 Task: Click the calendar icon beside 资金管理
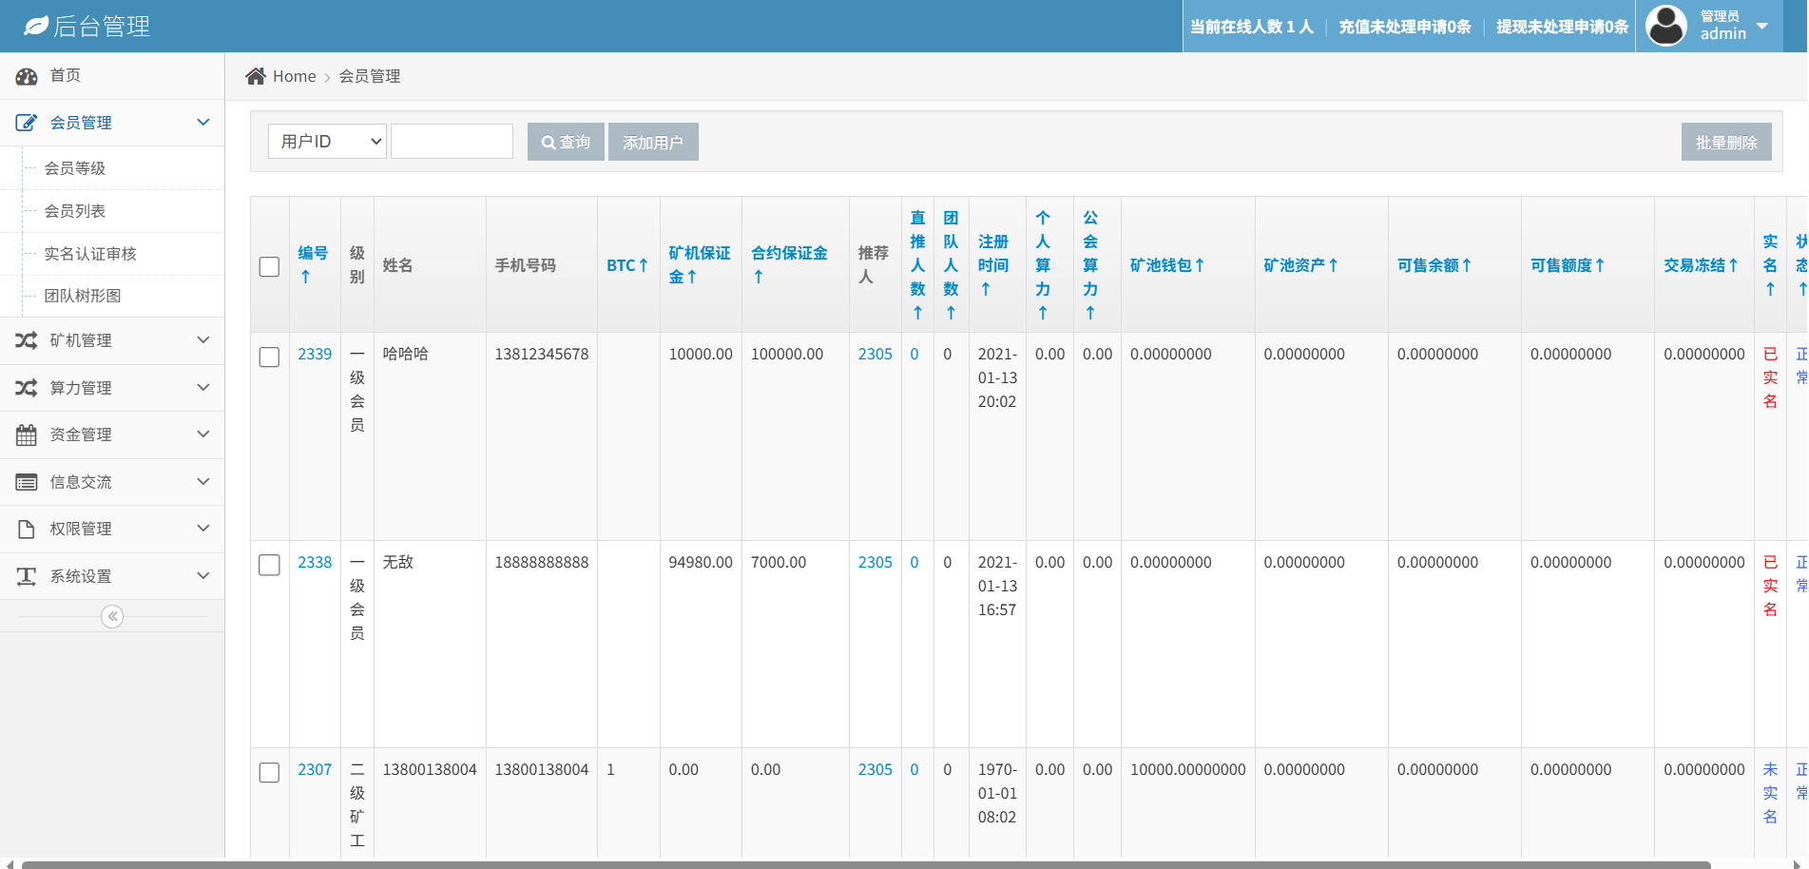coord(26,435)
